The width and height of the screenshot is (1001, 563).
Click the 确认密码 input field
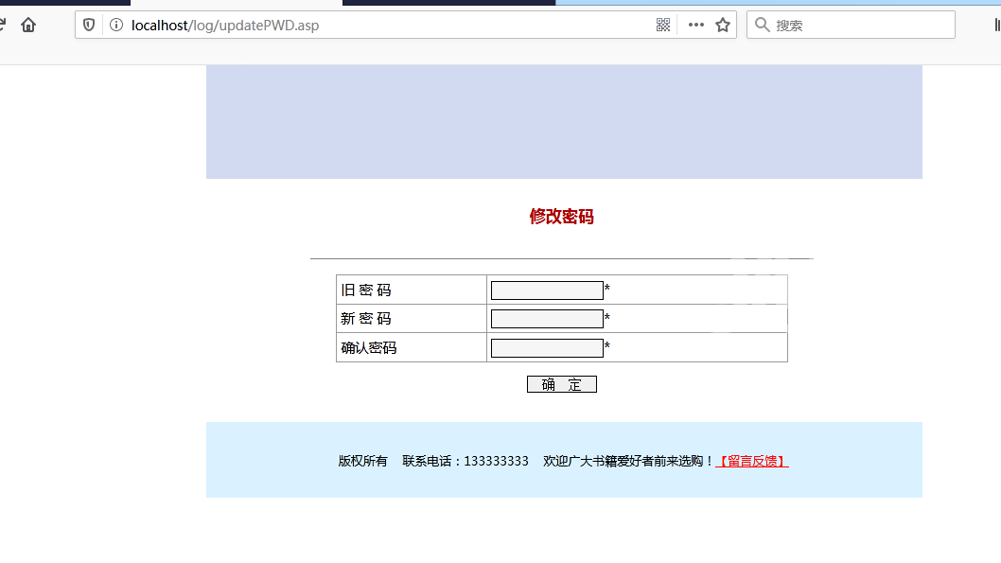[x=547, y=348]
